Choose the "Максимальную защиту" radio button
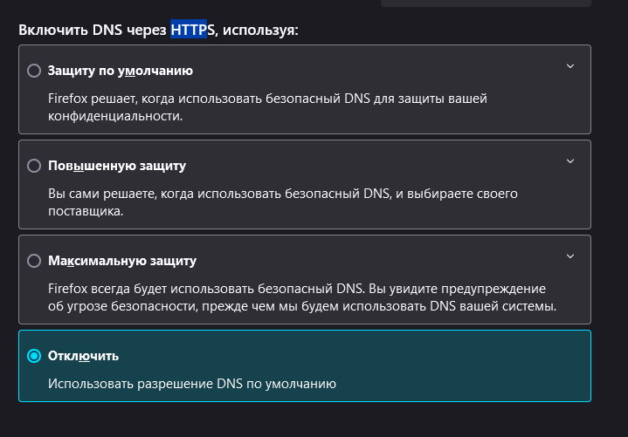The width and height of the screenshot is (628, 437). pos(34,261)
